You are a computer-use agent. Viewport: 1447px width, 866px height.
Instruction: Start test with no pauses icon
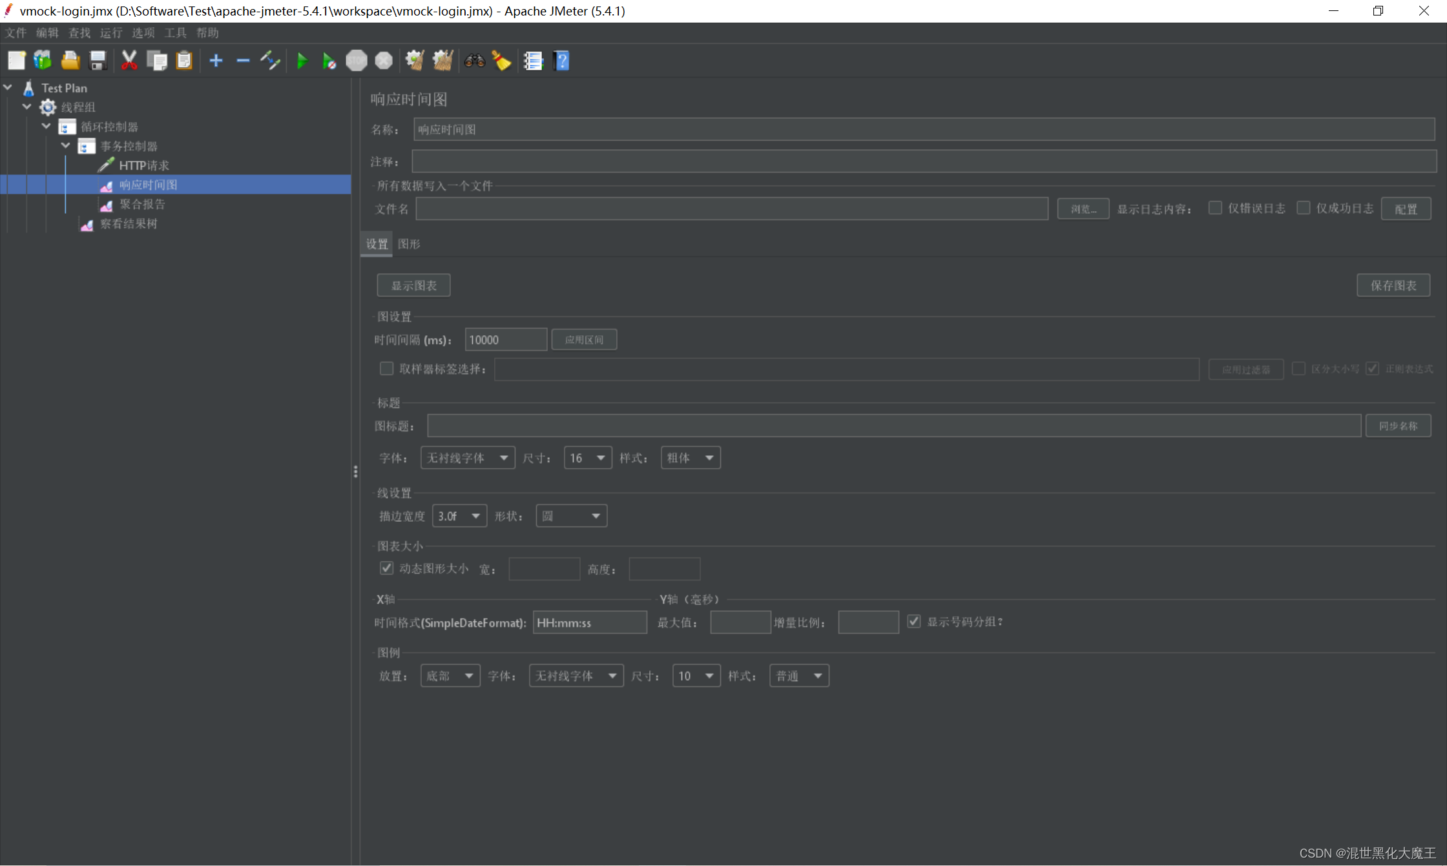point(329,61)
